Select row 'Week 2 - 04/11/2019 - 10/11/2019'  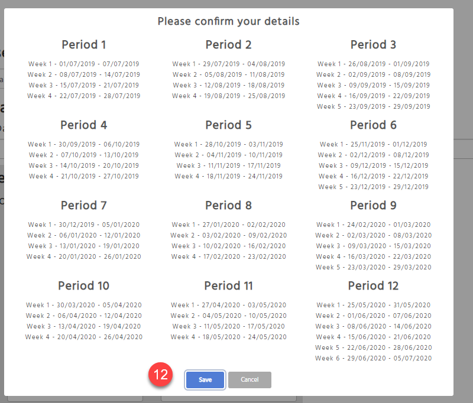click(x=228, y=155)
